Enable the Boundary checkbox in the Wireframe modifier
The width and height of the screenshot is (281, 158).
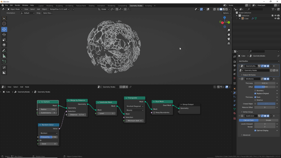point(255,91)
